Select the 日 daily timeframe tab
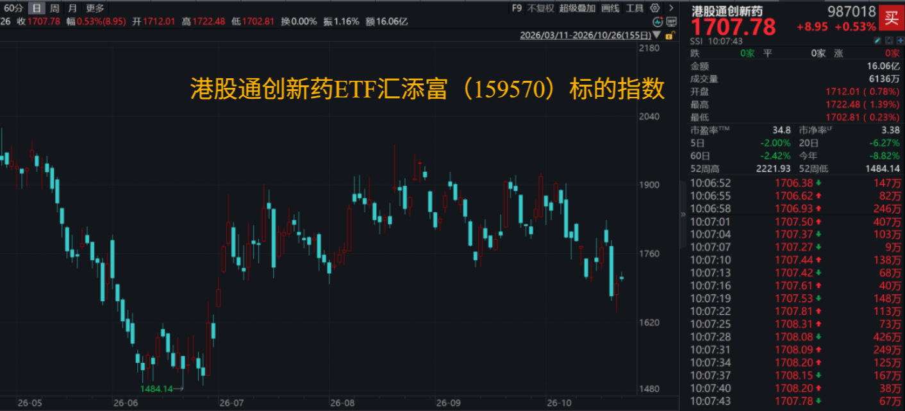This screenshot has height=411, width=905. (x=37, y=8)
